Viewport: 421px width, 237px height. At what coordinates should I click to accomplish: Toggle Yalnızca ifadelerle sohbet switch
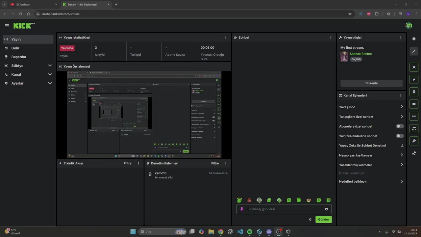(400, 136)
